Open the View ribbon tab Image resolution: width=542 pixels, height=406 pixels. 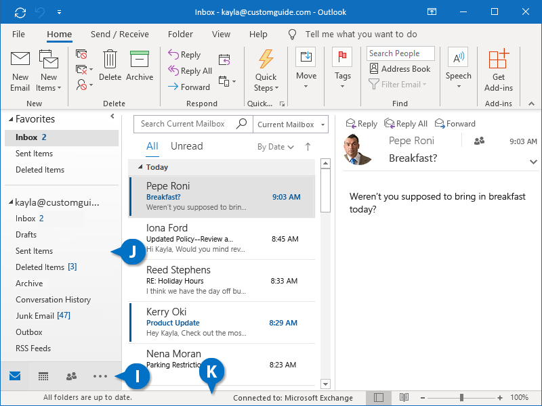[221, 34]
